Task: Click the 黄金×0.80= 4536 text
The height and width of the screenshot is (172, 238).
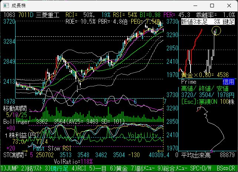Action: [x=205, y=75]
